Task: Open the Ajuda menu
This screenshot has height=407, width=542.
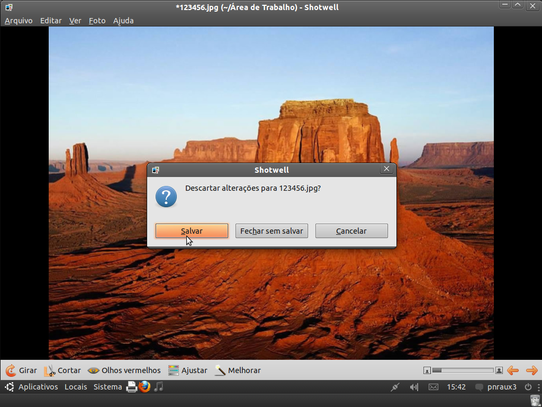Action: [x=123, y=21]
